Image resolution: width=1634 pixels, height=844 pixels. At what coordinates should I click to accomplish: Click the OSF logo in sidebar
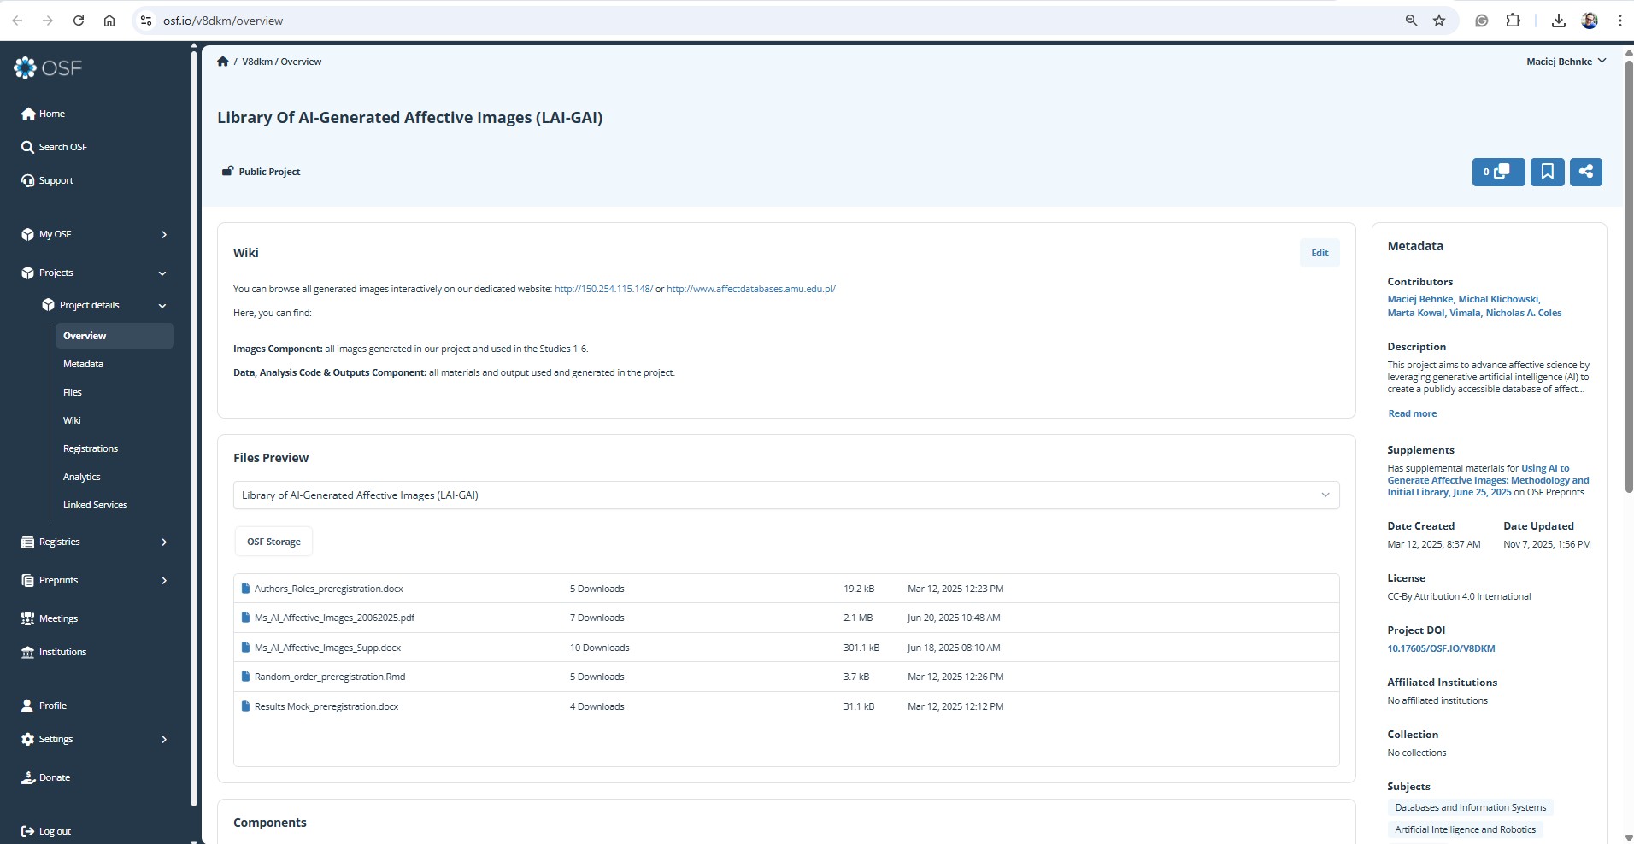coord(48,67)
